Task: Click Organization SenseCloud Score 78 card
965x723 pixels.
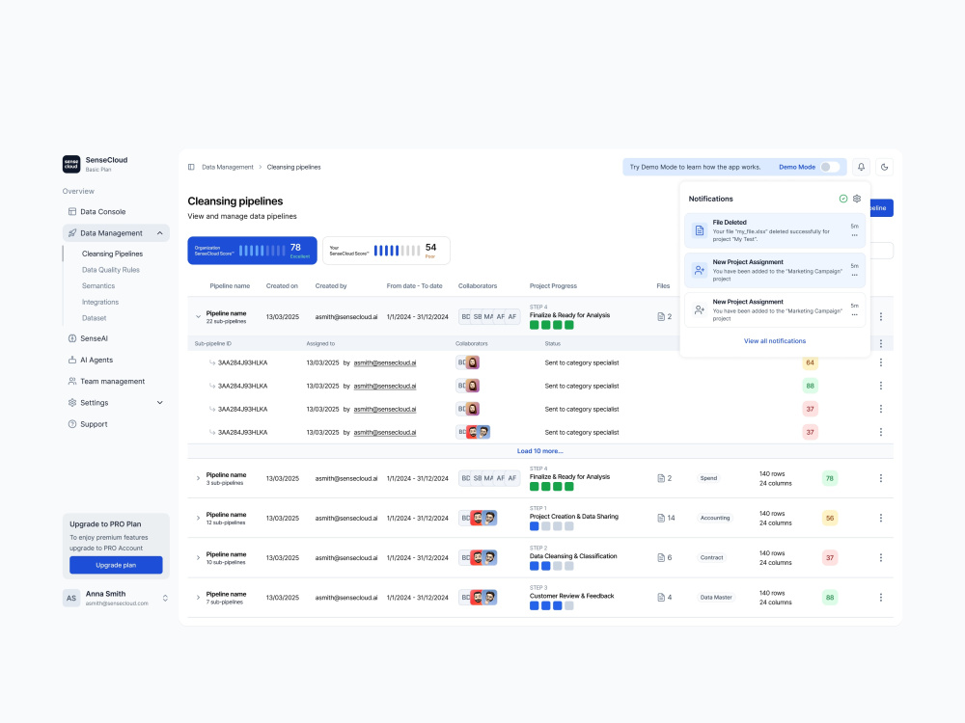Action: [x=252, y=251]
